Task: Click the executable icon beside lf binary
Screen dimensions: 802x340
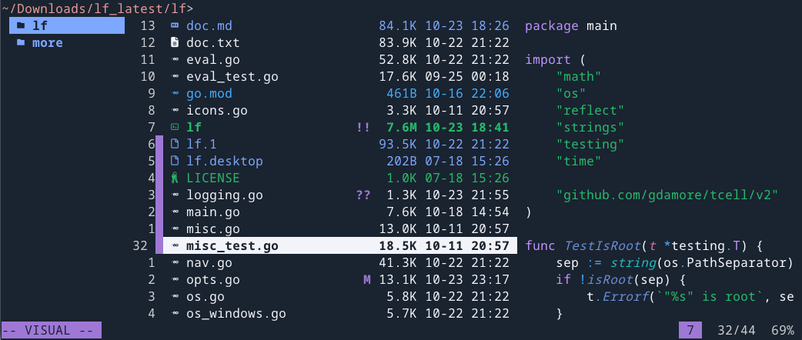Action: tap(175, 128)
